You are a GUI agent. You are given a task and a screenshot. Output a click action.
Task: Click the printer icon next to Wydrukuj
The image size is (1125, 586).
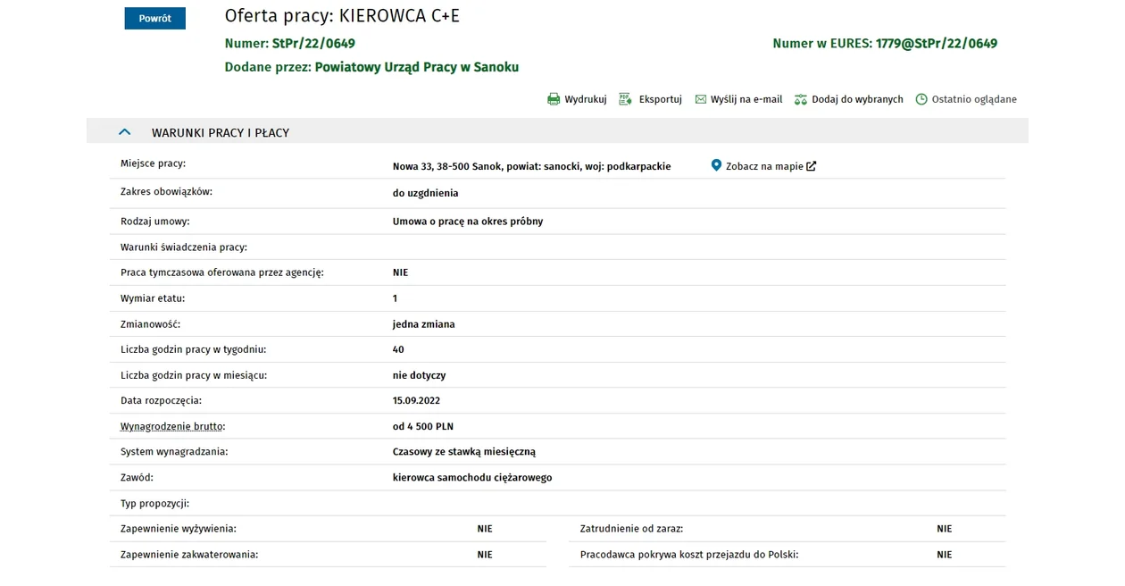[554, 99]
